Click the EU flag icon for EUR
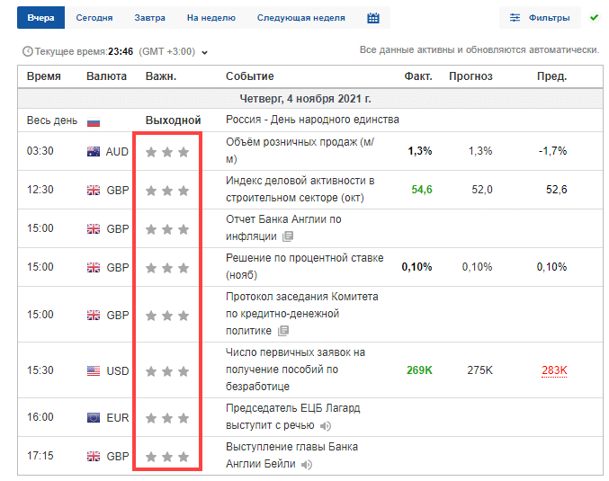Image resolution: width=609 pixels, height=481 pixels. 93,418
